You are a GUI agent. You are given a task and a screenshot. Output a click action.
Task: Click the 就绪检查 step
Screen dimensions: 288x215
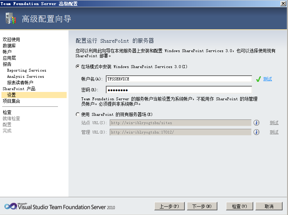[11, 118]
